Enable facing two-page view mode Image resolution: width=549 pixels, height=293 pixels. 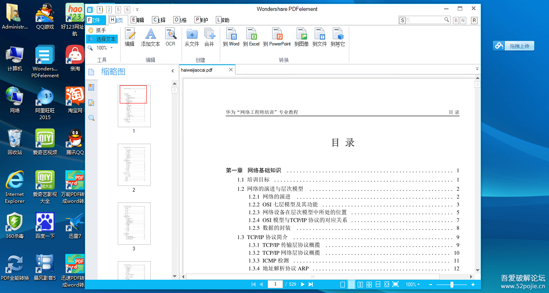[x=360, y=285]
